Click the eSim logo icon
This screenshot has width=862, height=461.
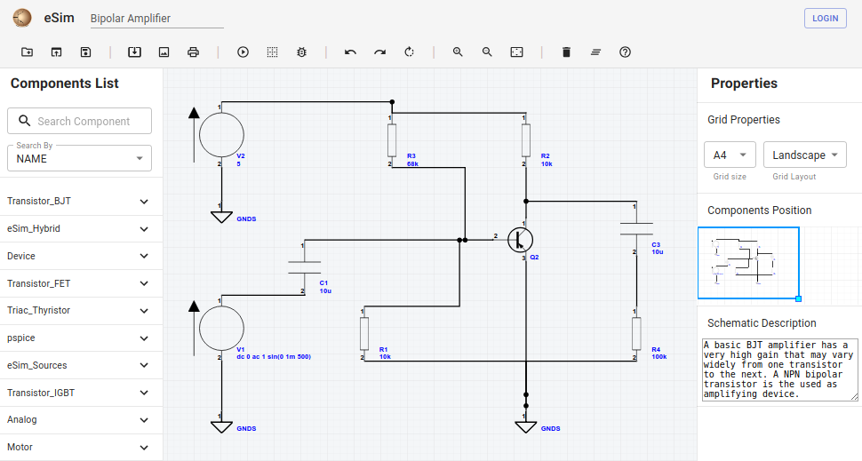22,18
